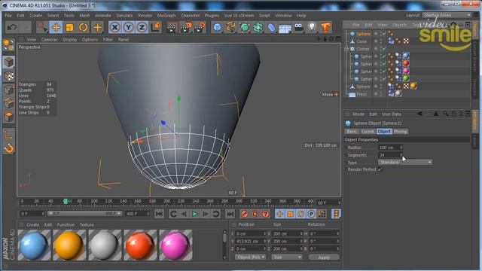Add a Camera object icon
The width and height of the screenshot is (482, 271).
298,27
